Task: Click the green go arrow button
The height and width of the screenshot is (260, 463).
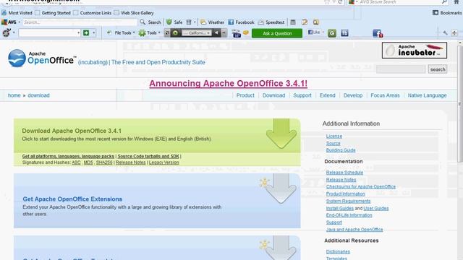Action: 86,32
